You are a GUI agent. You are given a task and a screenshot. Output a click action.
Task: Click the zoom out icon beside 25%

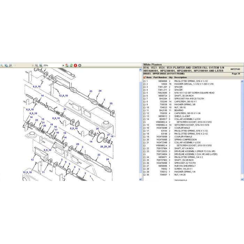click(x=36, y=66)
